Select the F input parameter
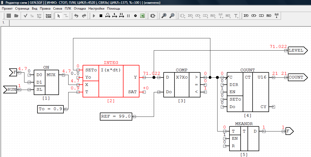This screenshot has height=157, width=311. tap(13, 73)
